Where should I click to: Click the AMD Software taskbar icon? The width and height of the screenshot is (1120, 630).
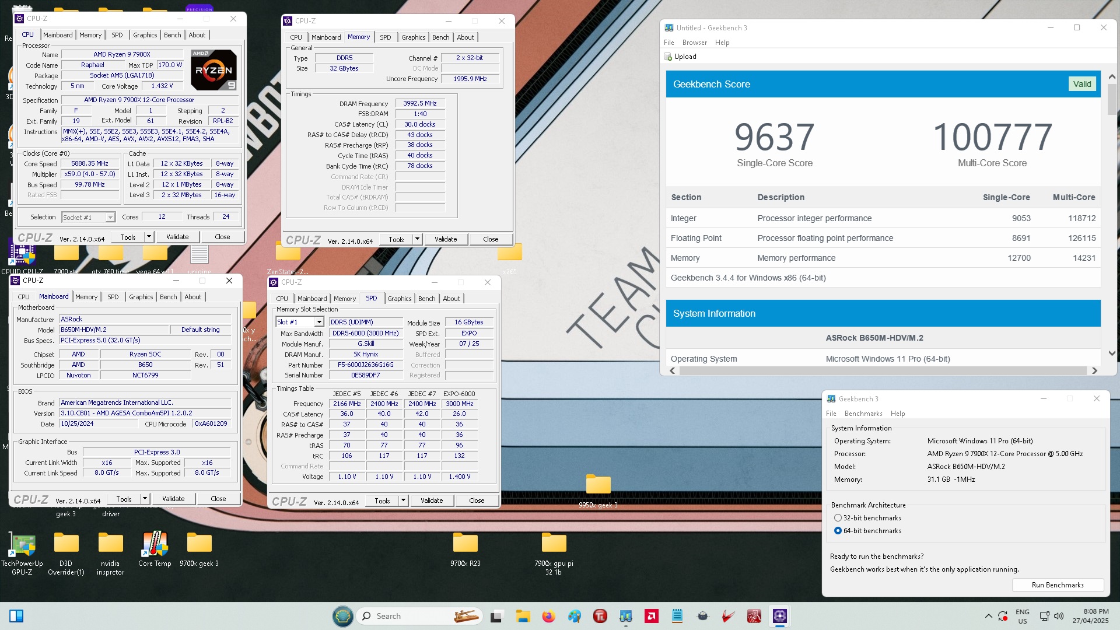click(x=652, y=616)
